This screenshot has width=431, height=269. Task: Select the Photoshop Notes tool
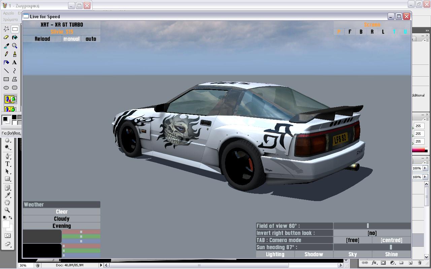7,188
